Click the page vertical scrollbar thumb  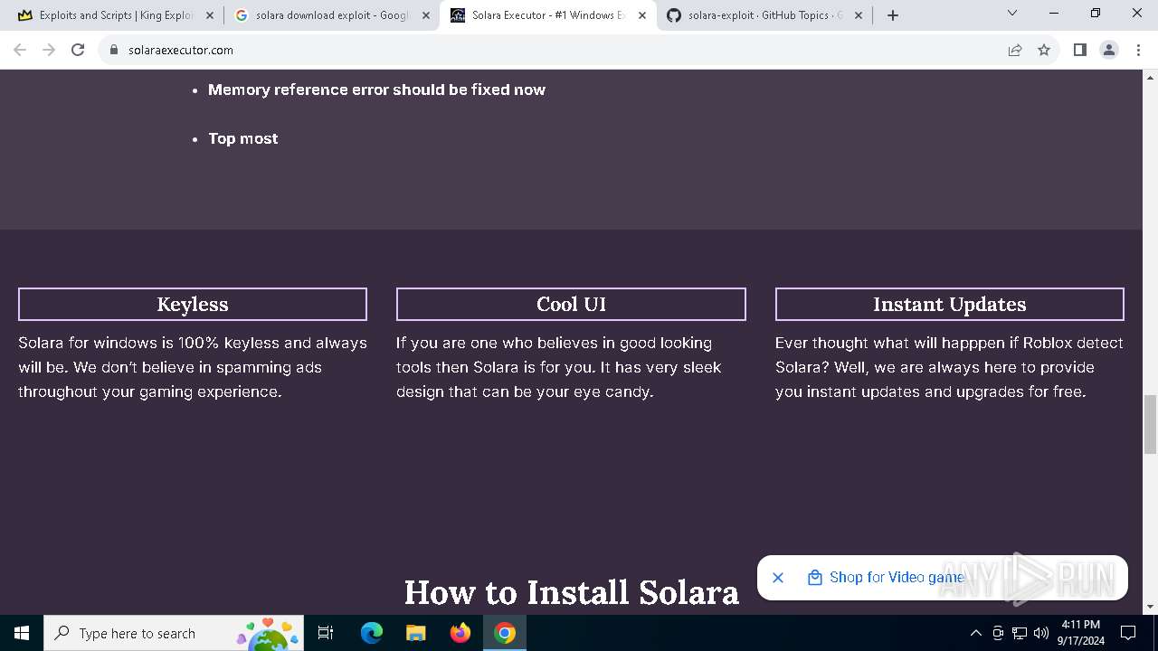[x=1150, y=424]
